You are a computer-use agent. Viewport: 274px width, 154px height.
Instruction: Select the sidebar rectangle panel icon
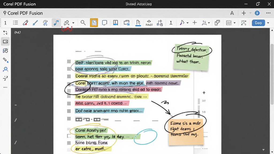[x=5, y=41]
